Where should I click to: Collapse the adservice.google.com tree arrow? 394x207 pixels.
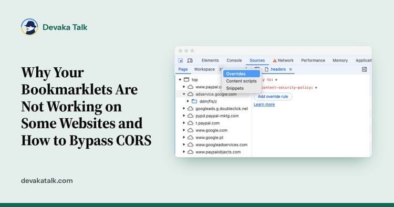point(184,94)
